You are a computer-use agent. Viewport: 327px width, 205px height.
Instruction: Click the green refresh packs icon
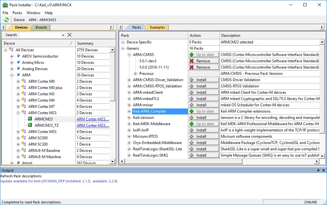coord(7,20)
